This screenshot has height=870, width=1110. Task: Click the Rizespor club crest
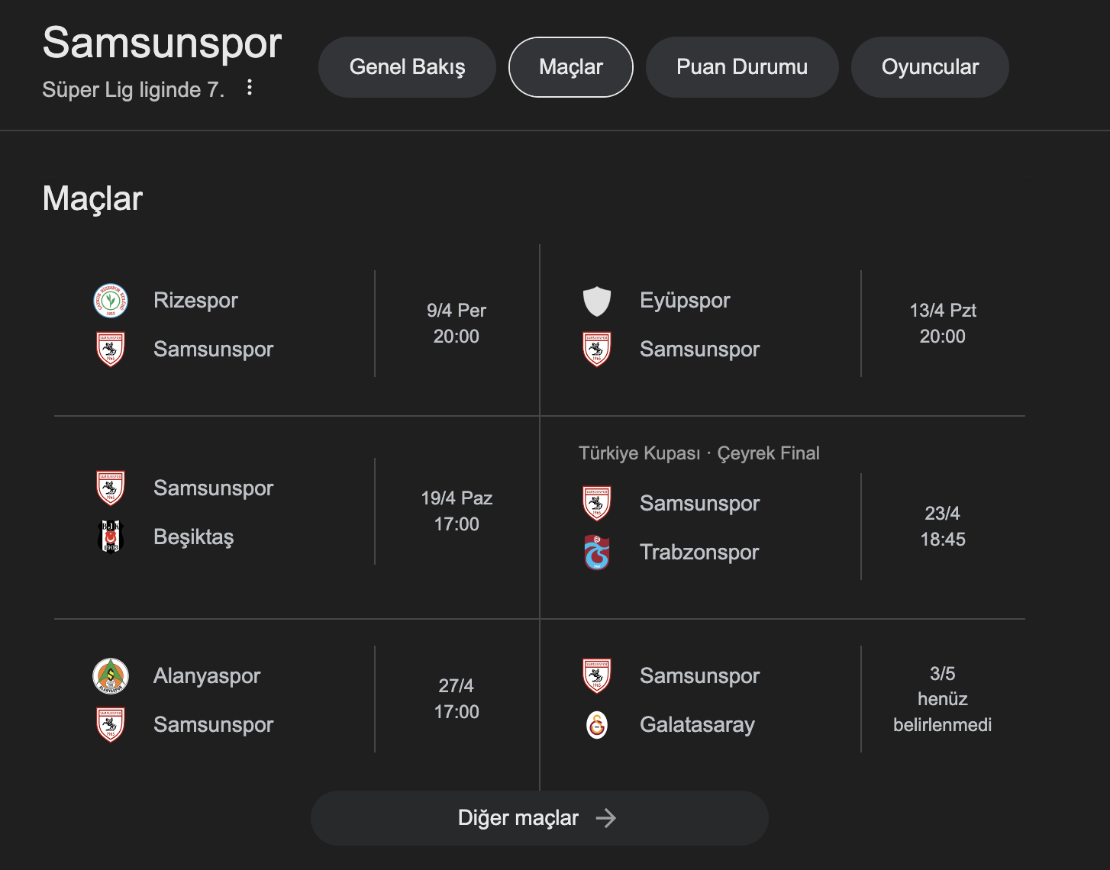(111, 300)
